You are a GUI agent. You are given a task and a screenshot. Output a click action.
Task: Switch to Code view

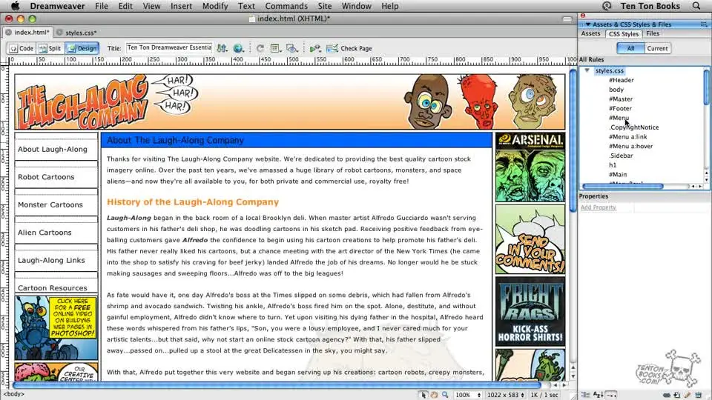click(22, 49)
